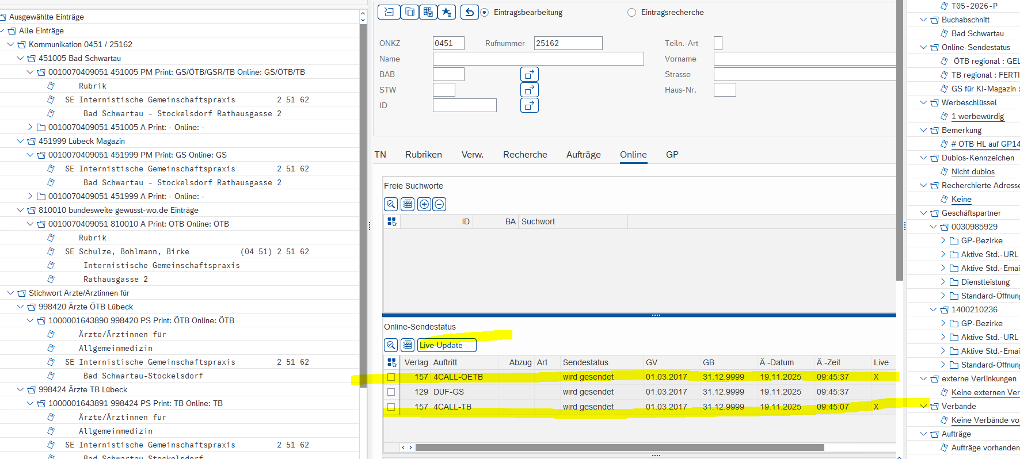Collapse the 451005 Bad Schwartau node
The image size is (1020, 459).
[x=20, y=58]
